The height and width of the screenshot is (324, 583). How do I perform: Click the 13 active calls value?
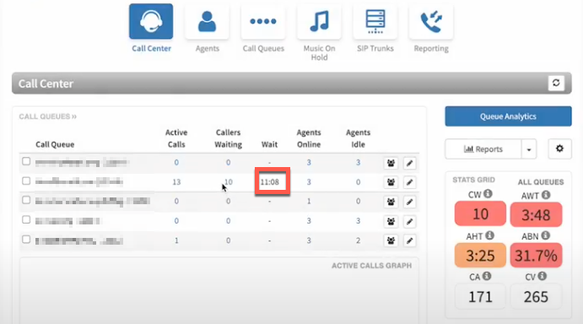(x=176, y=182)
